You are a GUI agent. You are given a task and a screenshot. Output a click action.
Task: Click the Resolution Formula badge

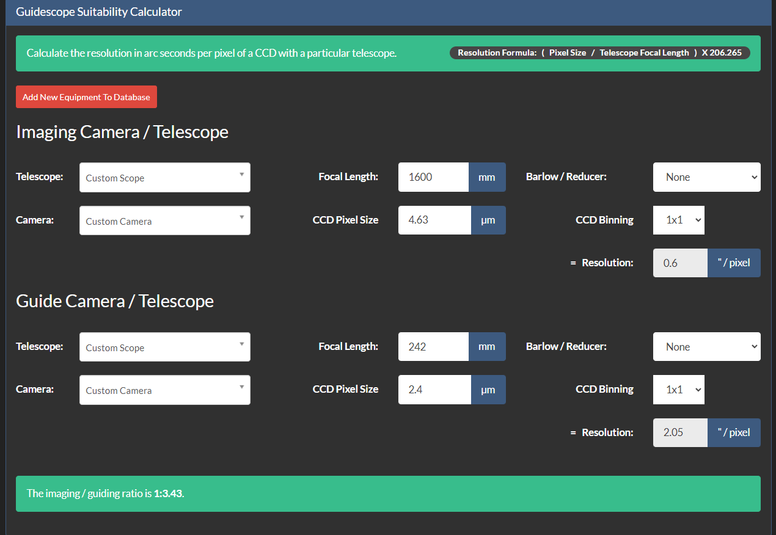tap(599, 53)
